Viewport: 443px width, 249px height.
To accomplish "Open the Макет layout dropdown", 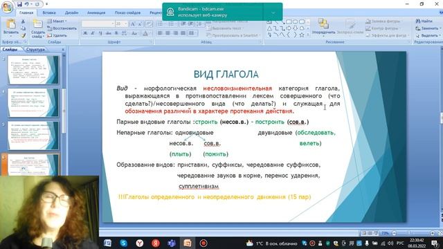I will coord(57,21).
